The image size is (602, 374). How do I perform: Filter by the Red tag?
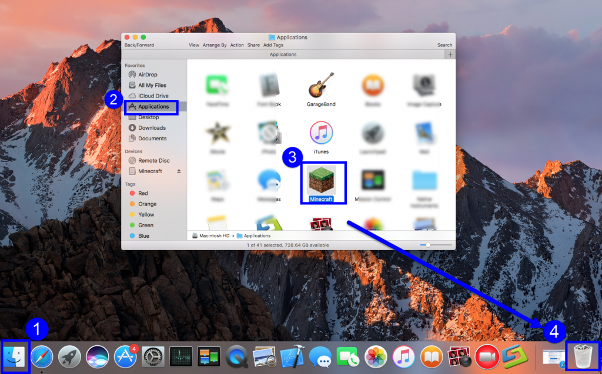click(x=143, y=193)
